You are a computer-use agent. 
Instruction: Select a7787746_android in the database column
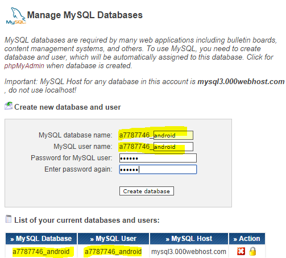(x=41, y=252)
